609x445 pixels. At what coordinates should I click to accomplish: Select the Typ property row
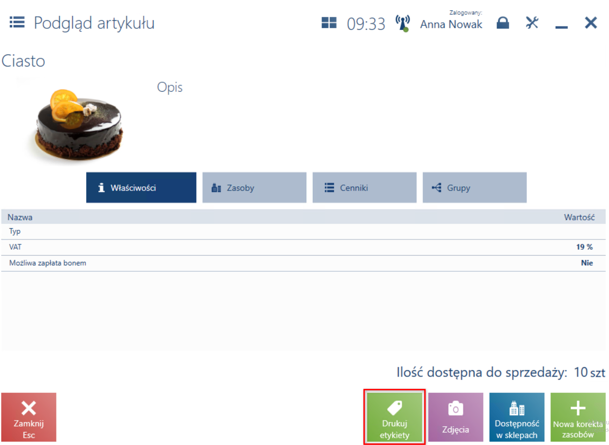pos(303,231)
